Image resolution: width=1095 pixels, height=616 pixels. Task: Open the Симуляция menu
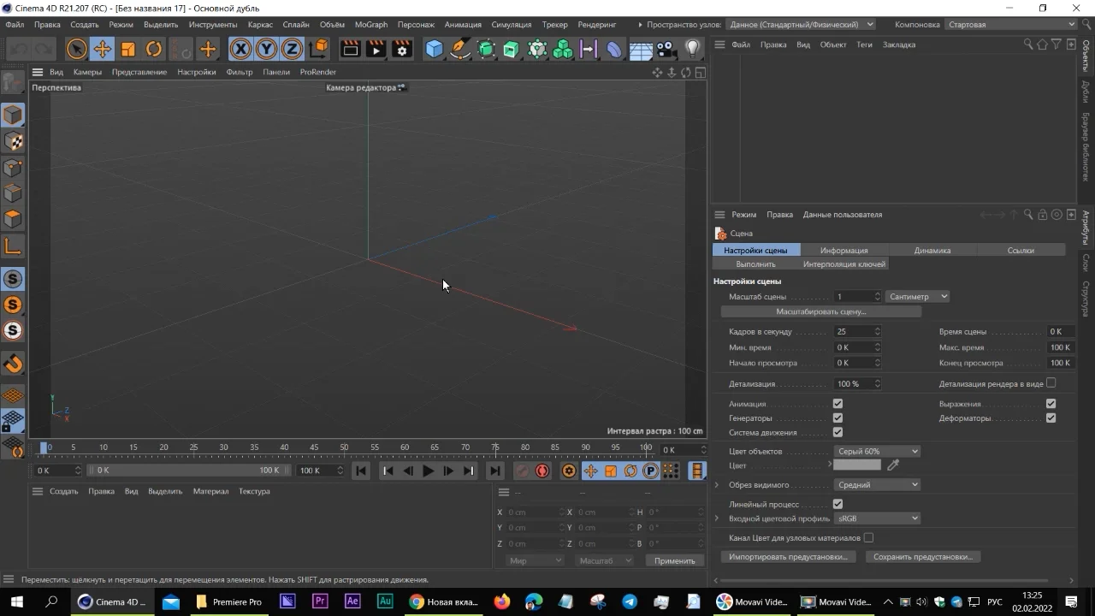click(x=512, y=25)
